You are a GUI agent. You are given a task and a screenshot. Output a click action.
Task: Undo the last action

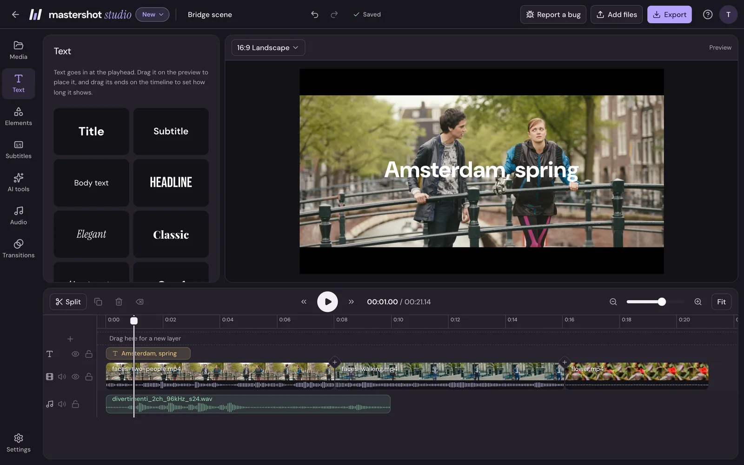tap(315, 14)
